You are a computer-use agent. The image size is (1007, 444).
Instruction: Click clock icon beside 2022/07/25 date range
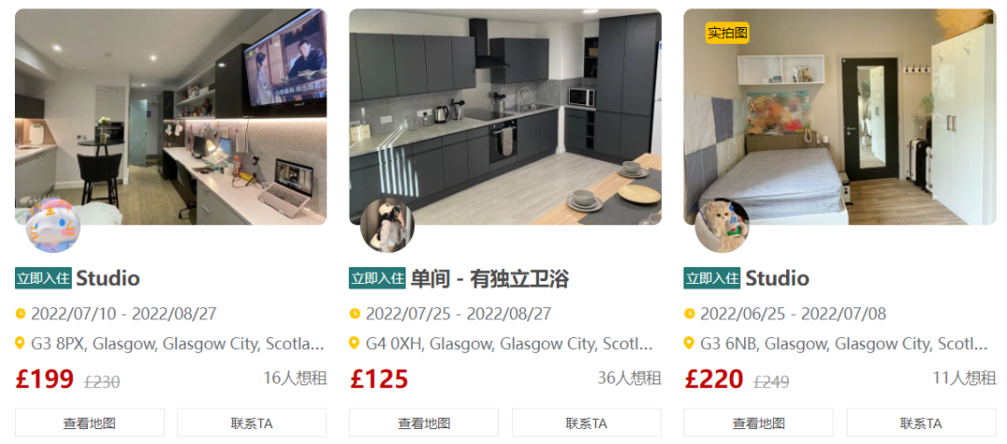pyautogui.click(x=354, y=314)
